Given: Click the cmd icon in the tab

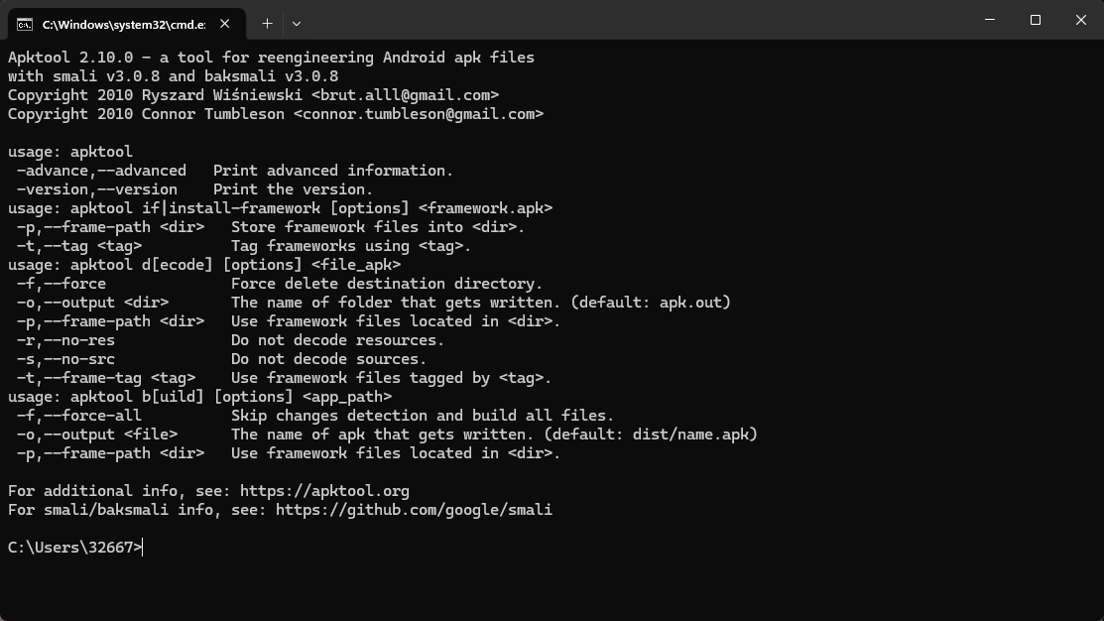Looking at the screenshot, I should coord(25,23).
